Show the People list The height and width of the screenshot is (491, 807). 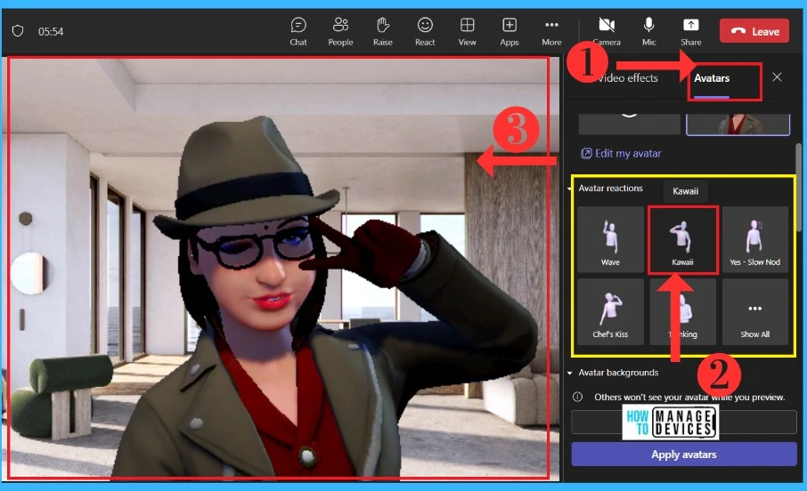[340, 30]
